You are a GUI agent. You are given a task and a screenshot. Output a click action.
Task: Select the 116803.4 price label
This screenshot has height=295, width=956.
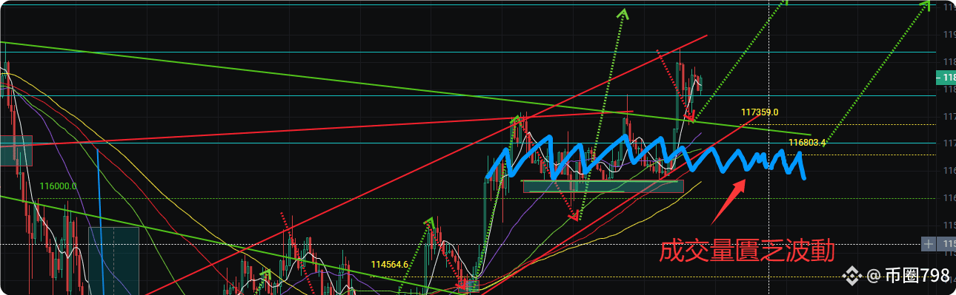tap(806, 142)
